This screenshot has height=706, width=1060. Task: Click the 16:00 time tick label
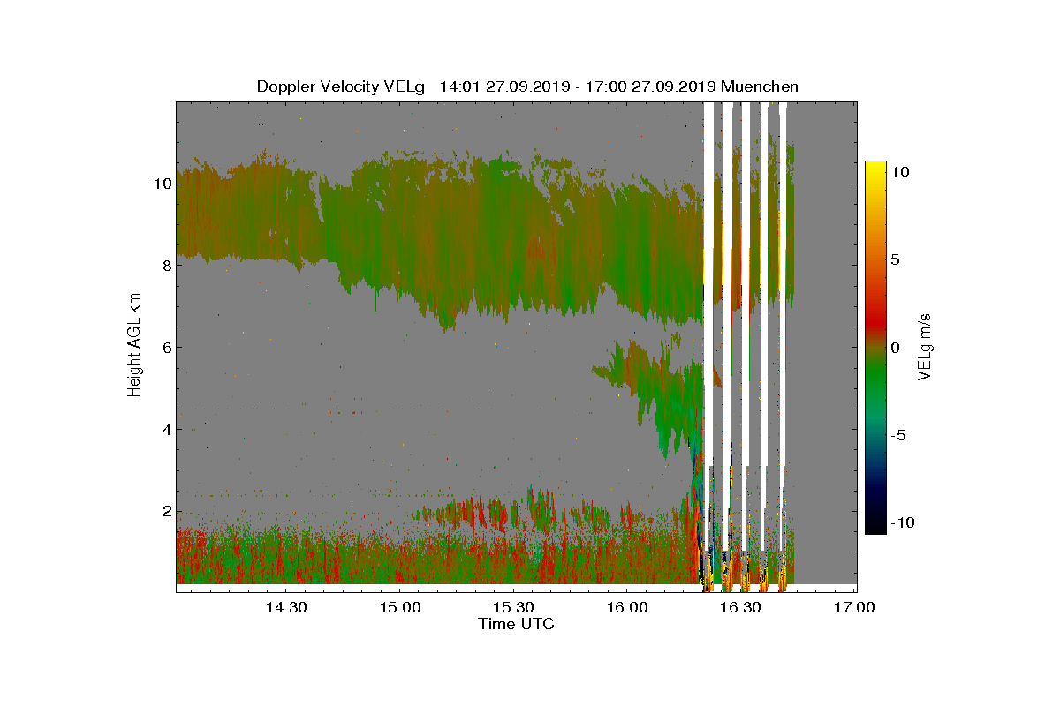pyautogui.click(x=627, y=607)
